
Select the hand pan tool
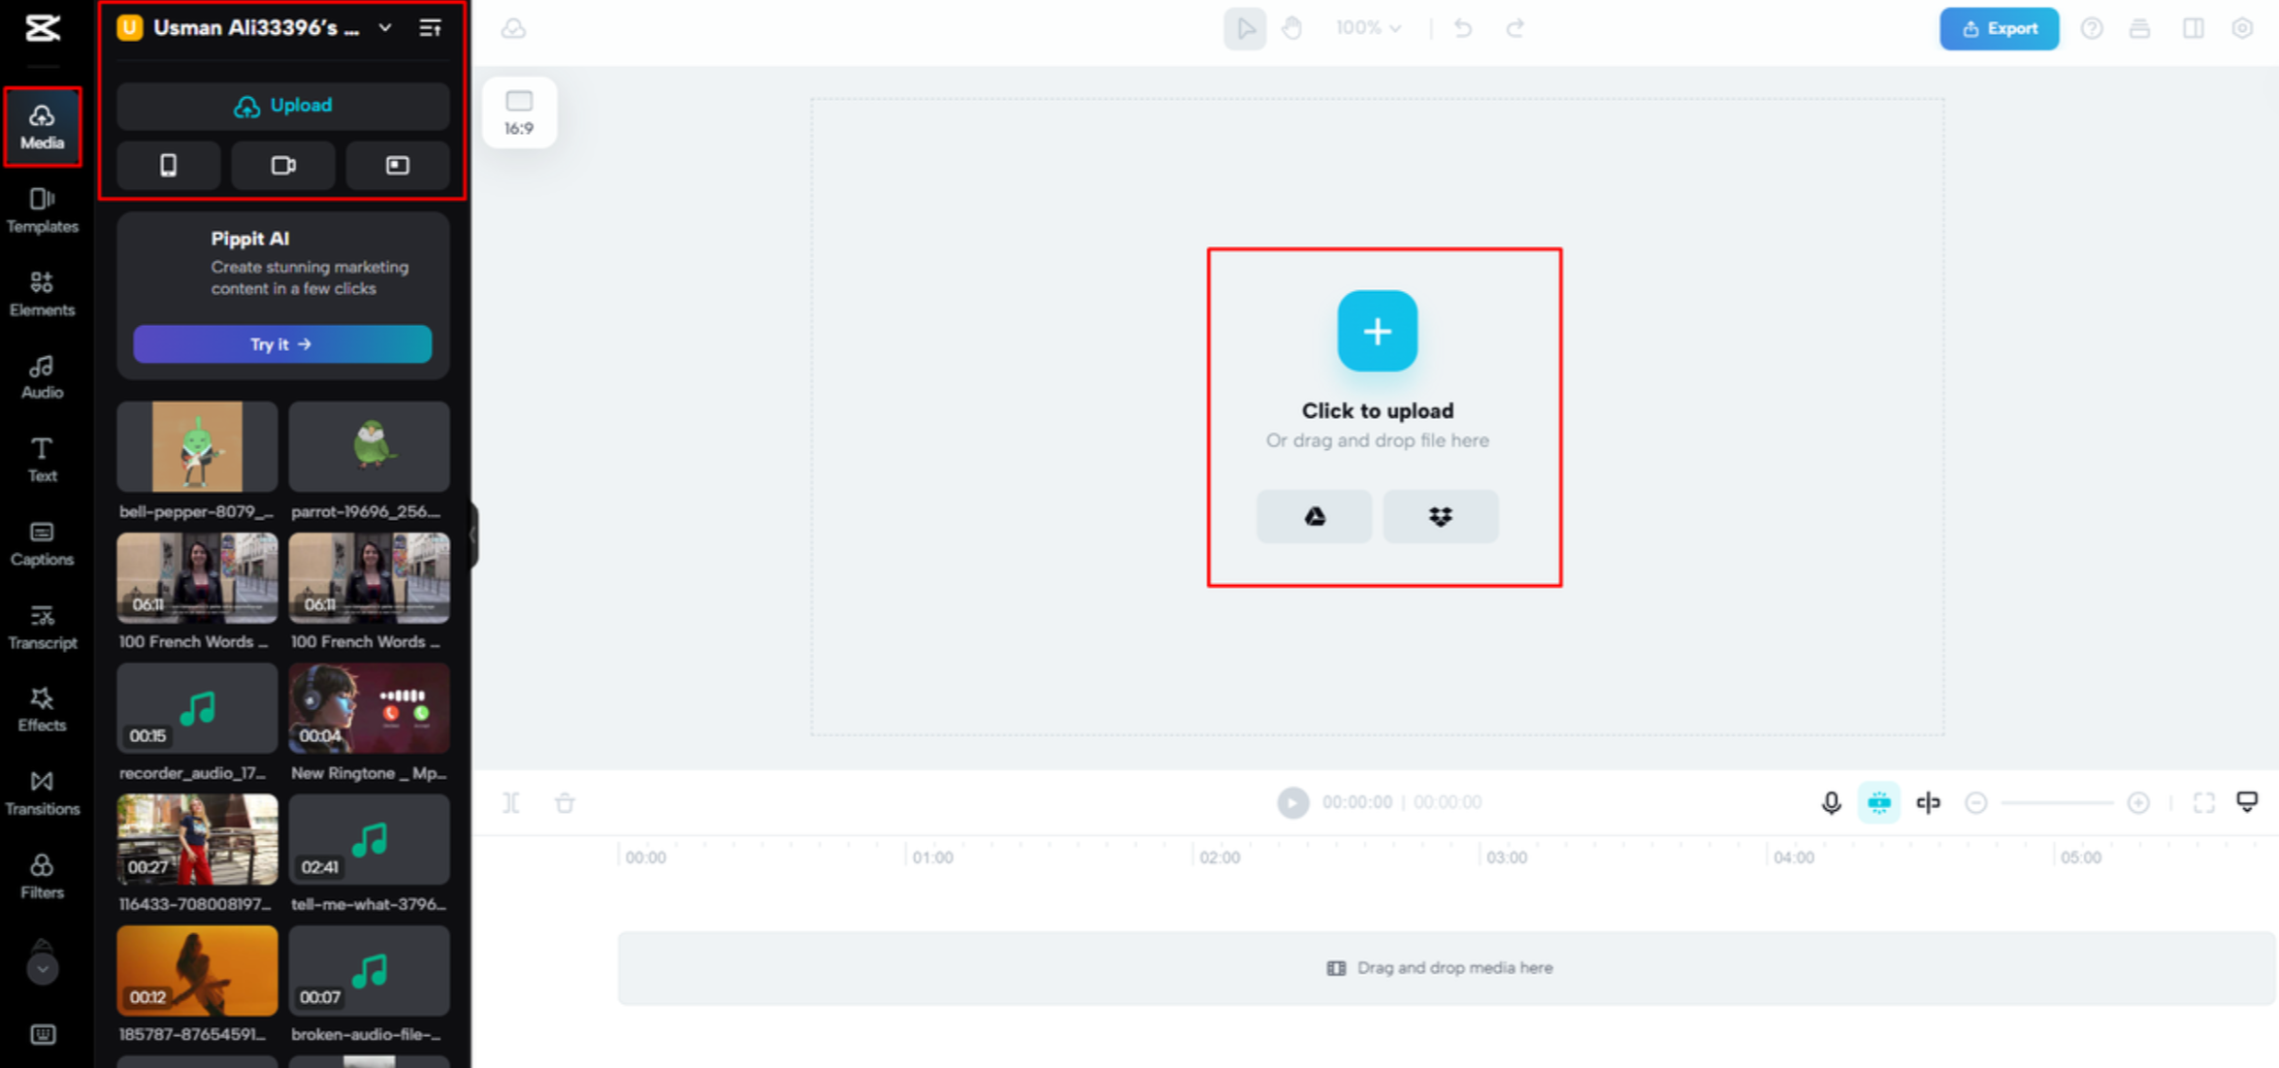tap(1291, 28)
